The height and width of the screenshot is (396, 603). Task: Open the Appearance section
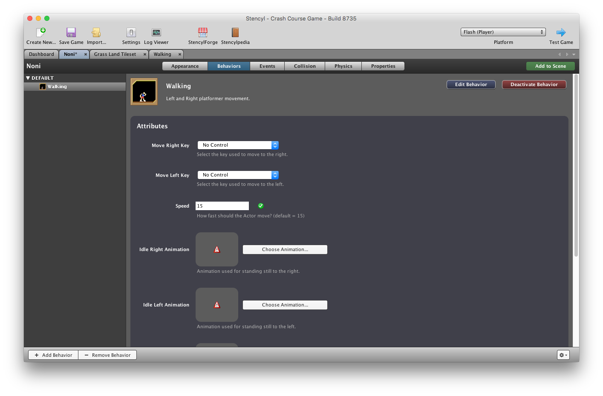pyautogui.click(x=185, y=66)
